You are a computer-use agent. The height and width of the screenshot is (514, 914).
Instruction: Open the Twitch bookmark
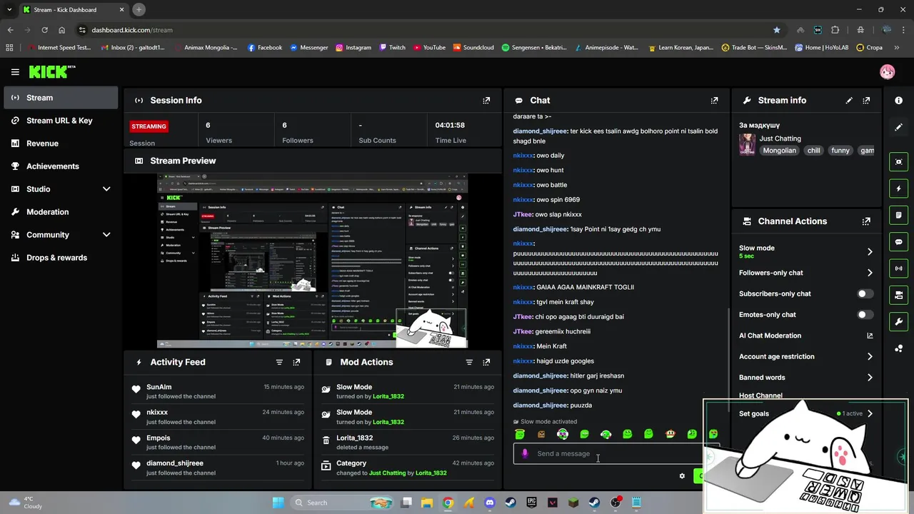[x=392, y=48]
